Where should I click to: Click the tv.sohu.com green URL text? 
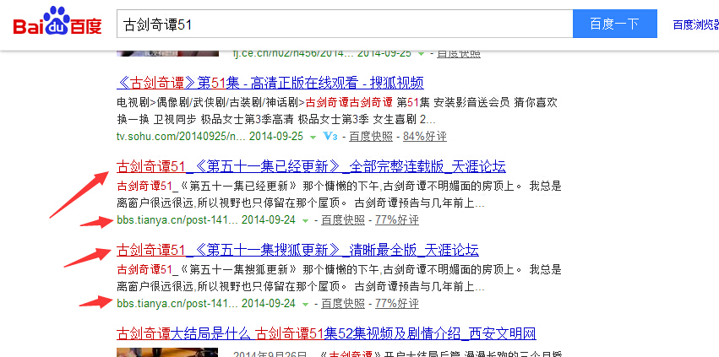coord(177,136)
